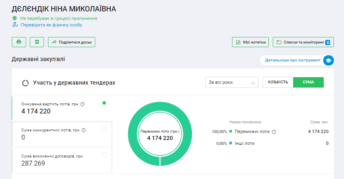Click the Не перебуває в процесі припинення status
Image resolution: width=344 pixels, height=179 pixels.
[x=59, y=18]
